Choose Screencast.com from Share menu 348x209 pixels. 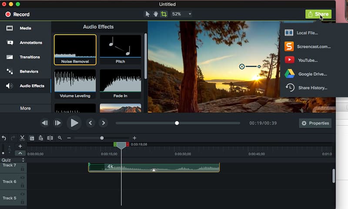coord(308,47)
